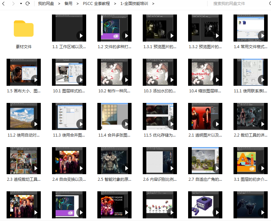Click the back navigation arrow
The image size is (271, 221).
click(4, 4)
